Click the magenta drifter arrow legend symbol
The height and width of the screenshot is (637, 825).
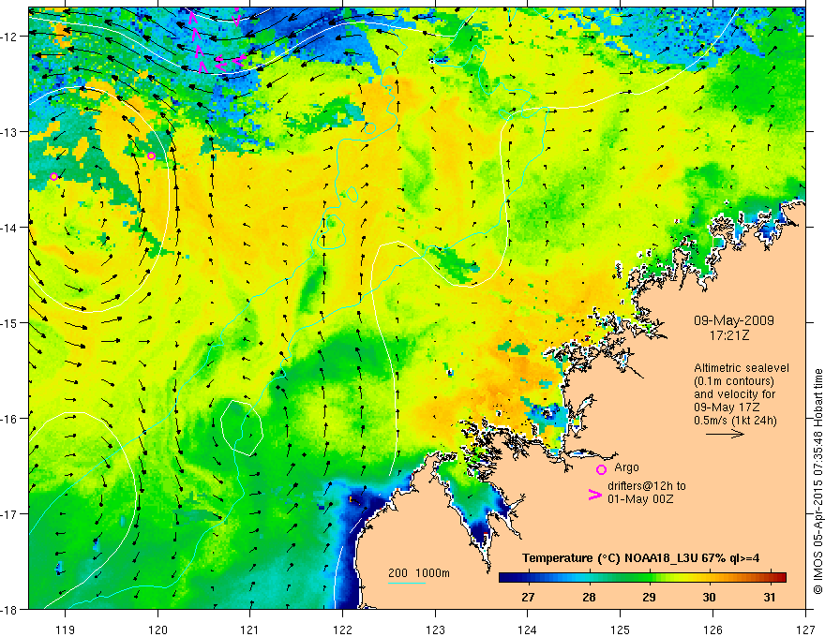click(595, 495)
